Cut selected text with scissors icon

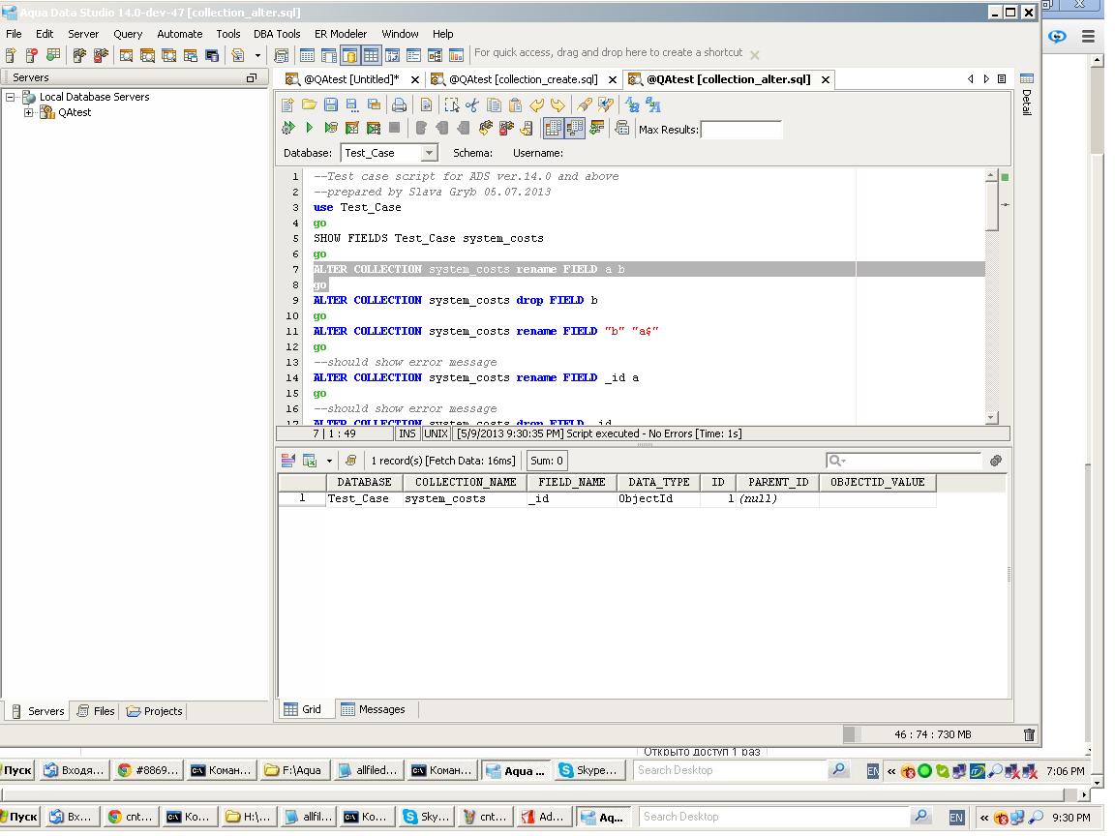(x=472, y=105)
